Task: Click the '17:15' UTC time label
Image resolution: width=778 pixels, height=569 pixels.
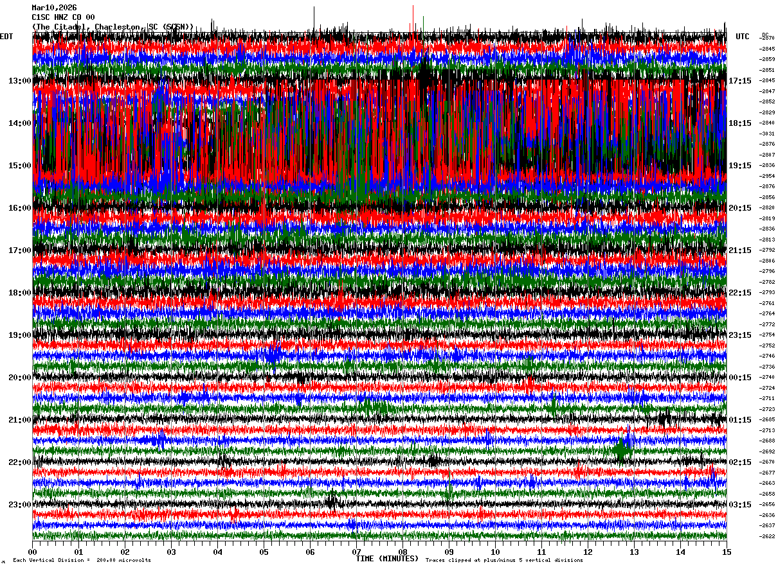Action: point(739,81)
